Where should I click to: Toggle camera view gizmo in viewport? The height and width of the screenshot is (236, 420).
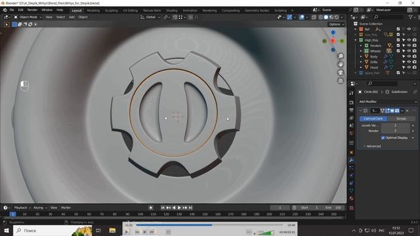coord(341,73)
